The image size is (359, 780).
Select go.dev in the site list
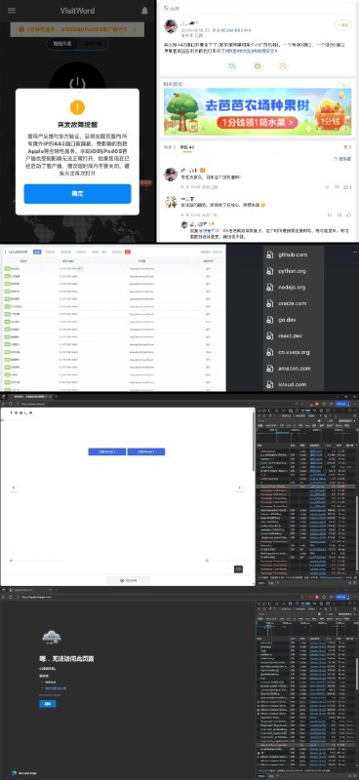click(x=287, y=320)
